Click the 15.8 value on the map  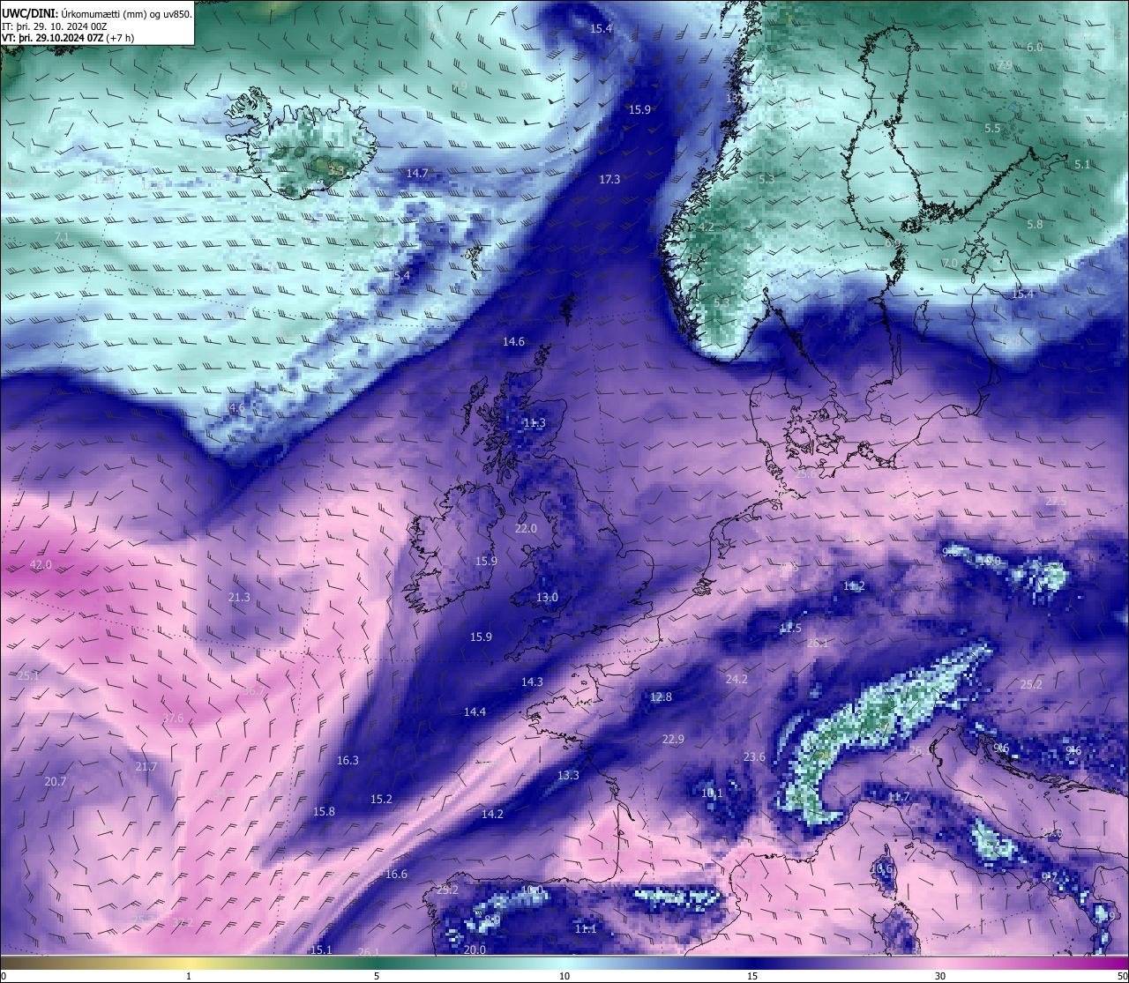[x=324, y=811]
